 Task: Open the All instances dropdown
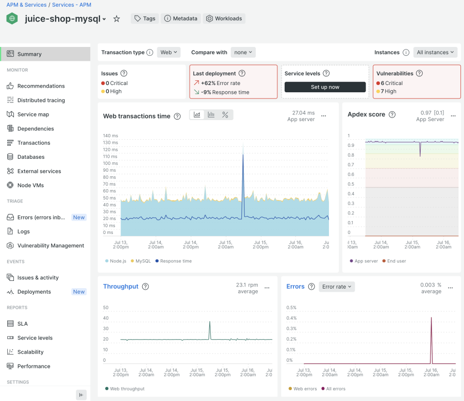pos(436,53)
